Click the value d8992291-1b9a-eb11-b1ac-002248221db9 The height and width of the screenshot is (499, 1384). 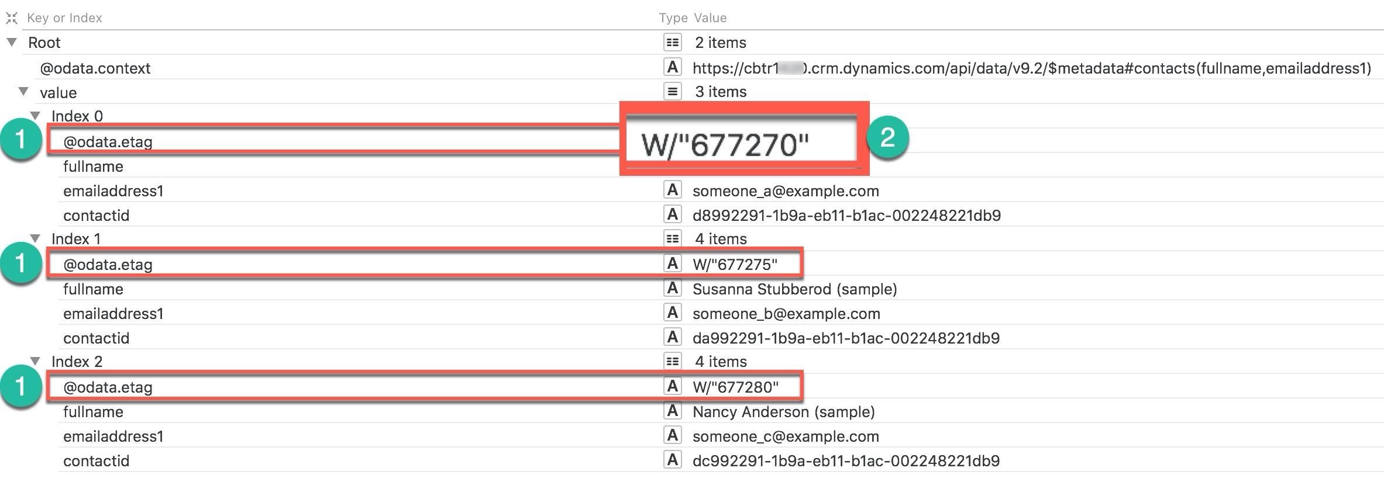(x=846, y=216)
